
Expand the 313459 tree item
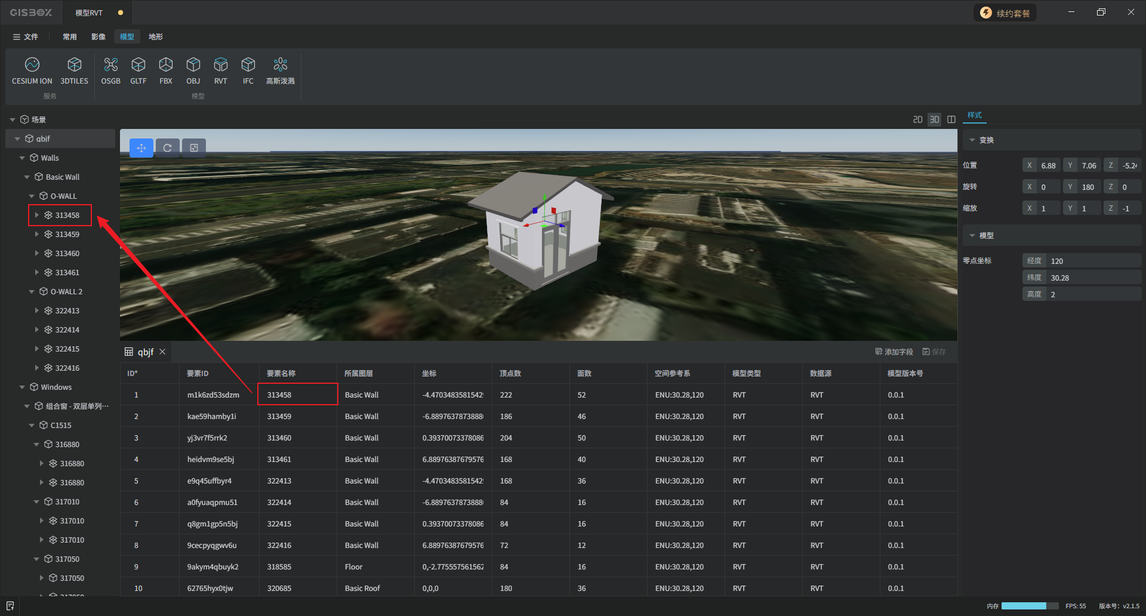37,235
